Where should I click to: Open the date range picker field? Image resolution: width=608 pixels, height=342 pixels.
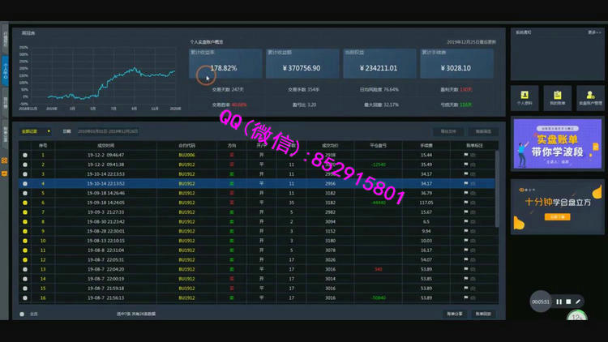(111, 130)
